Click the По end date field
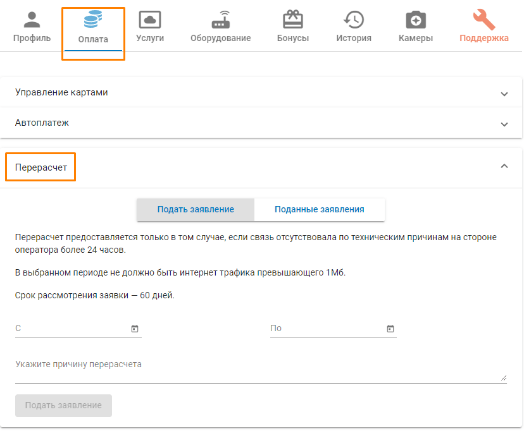The image size is (524, 431). tap(333, 328)
